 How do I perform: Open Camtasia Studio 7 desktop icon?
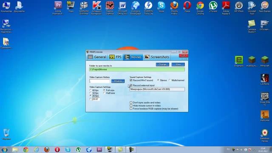(x=252, y=26)
